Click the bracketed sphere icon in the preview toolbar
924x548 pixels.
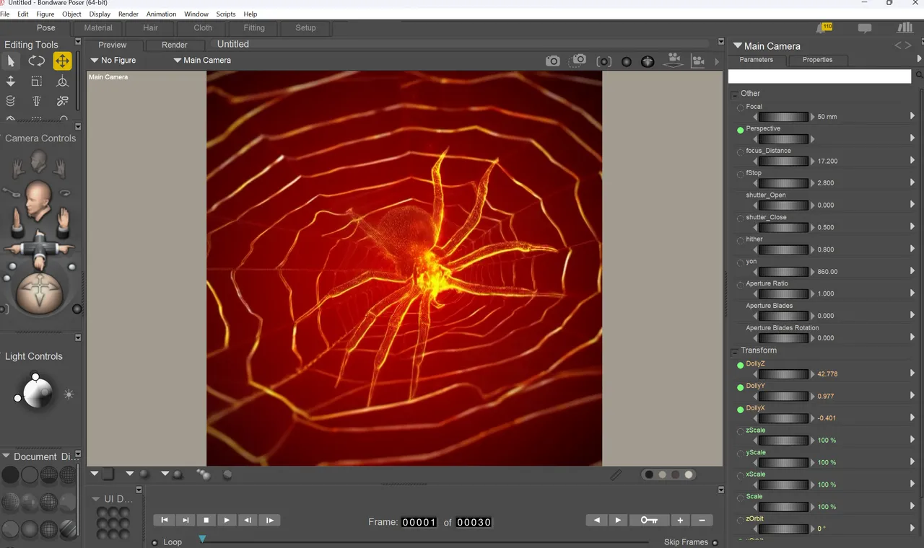[x=603, y=61]
